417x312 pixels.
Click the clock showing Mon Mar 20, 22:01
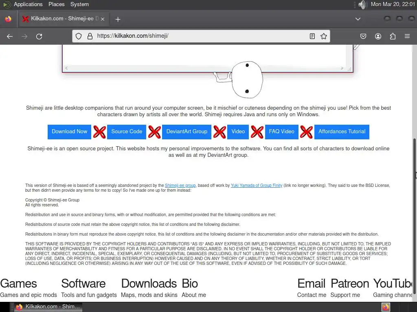point(393,4)
